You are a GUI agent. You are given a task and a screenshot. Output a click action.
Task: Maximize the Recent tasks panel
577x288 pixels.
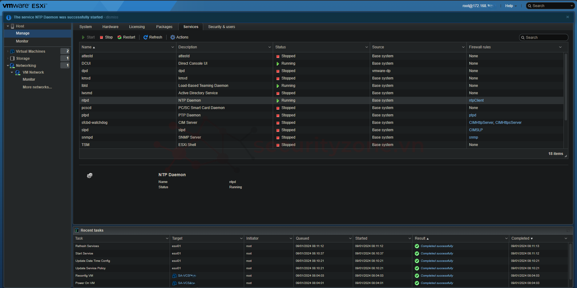(x=568, y=230)
